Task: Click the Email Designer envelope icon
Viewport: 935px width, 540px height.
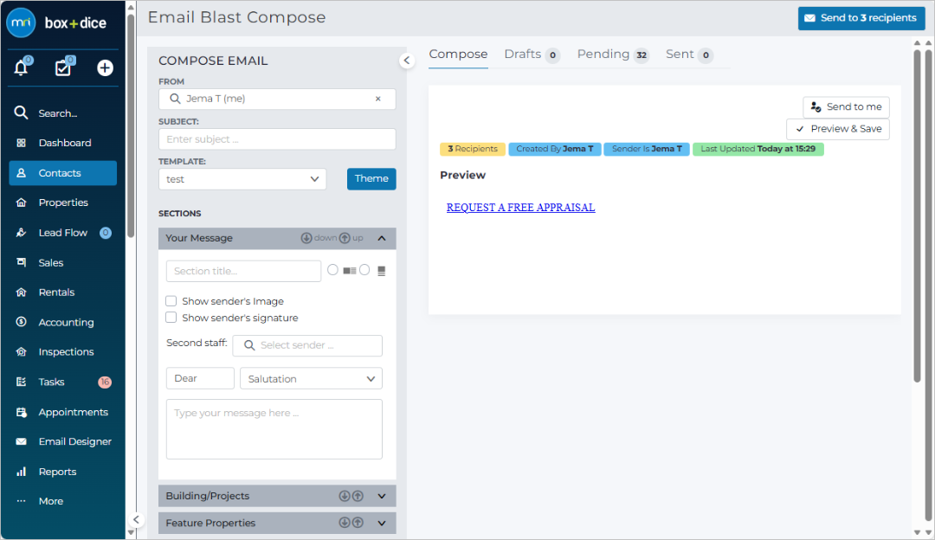Action: [x=21, y=441]
